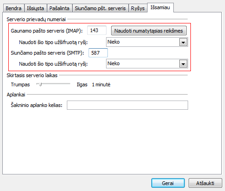This screenshot has height=191, width=225.
Task: Click the IMAP encryption Nieko combo box
Action: coord(147,42)
